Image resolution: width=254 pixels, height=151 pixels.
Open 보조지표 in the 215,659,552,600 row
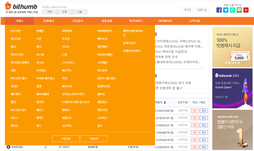183,110
